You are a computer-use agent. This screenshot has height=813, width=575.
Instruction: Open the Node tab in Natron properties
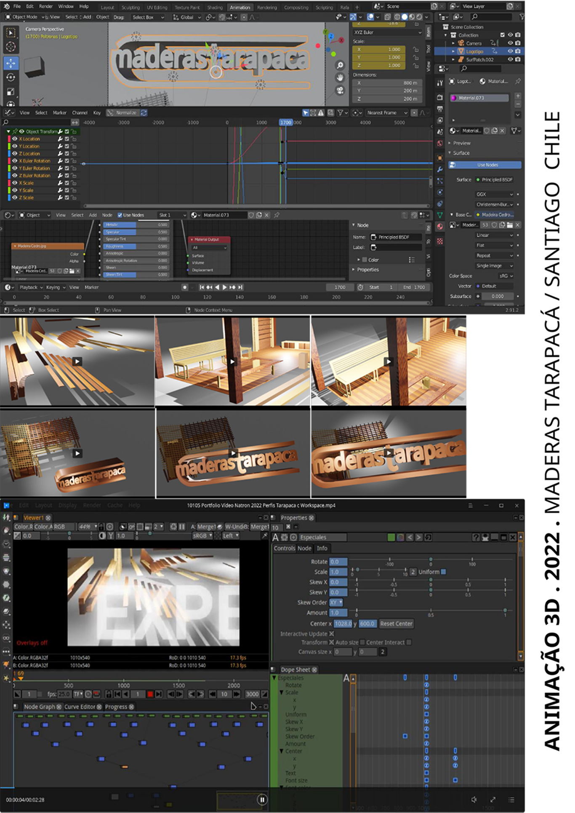click(x=304, y=548)
